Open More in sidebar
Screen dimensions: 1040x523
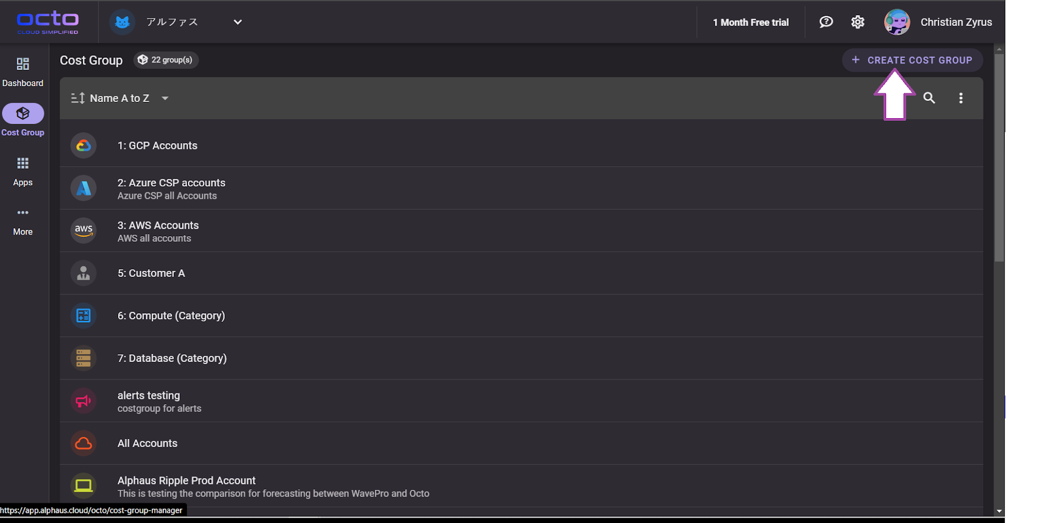(x=23, y=222)
